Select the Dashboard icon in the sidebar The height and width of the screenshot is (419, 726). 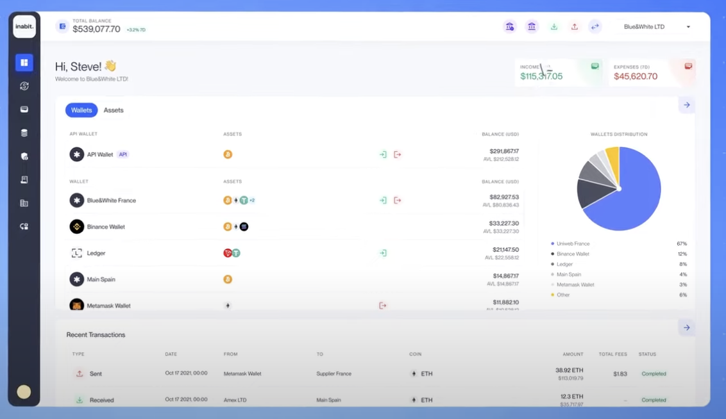coord(24,62)
